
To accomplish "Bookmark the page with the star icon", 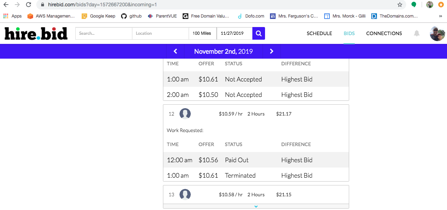I will 400,5.
